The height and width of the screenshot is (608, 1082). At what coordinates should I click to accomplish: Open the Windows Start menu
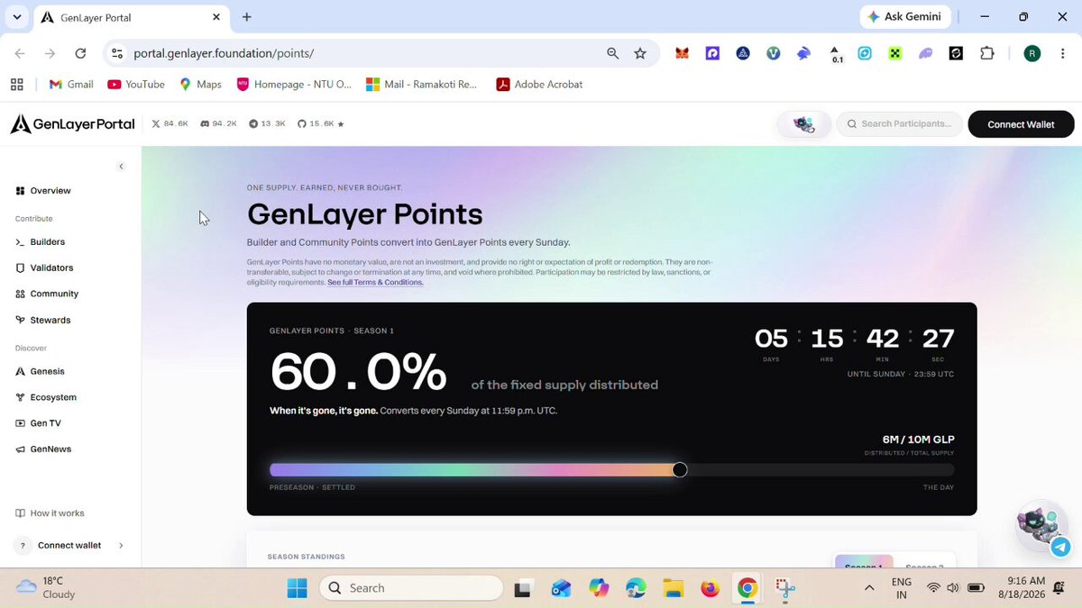tap(297, 588)
